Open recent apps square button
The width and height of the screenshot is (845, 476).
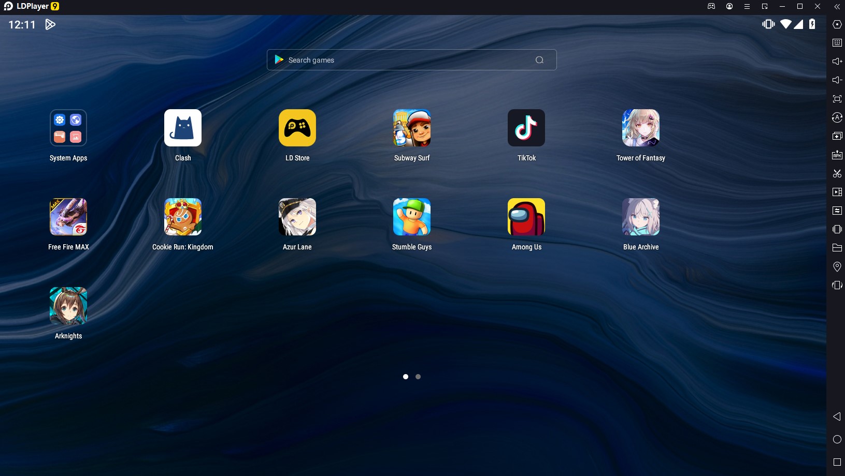pos(837,462)
